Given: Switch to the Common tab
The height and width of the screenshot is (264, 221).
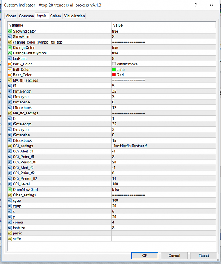Looking at the screenshot, I should pyautogui.click(x=27, y=16).
